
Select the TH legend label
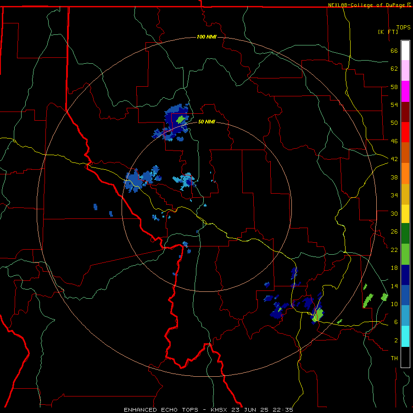click(x=394, y=358)
